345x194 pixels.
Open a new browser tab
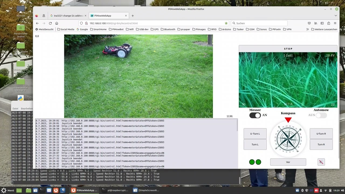tap(132, 16)
